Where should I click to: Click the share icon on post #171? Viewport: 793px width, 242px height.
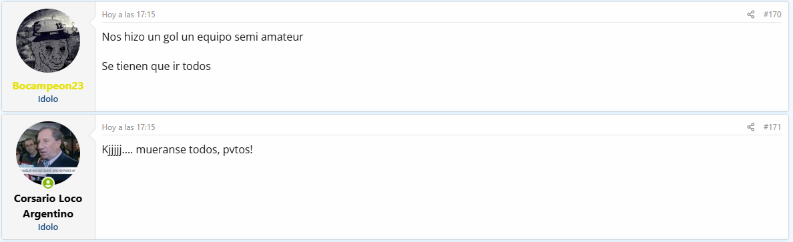coord(750,127)
